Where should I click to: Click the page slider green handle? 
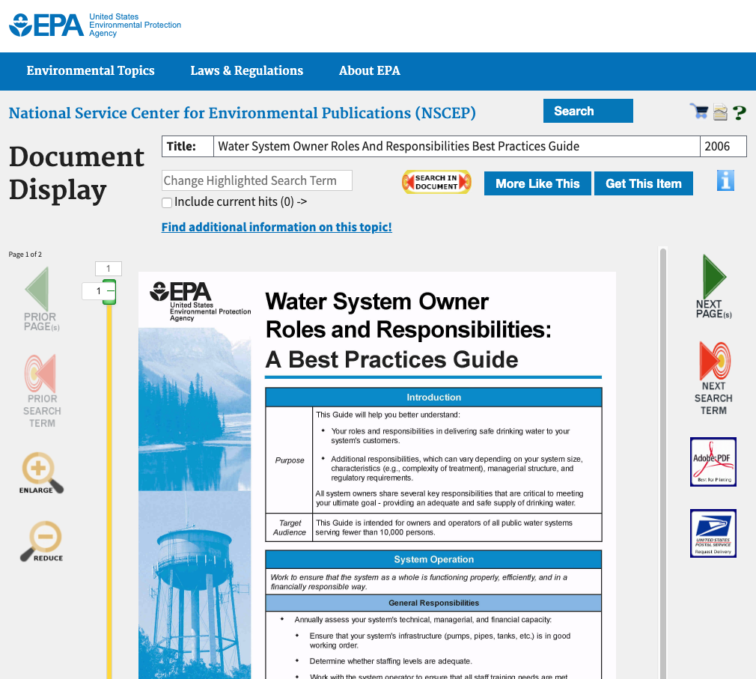[109, 292]
